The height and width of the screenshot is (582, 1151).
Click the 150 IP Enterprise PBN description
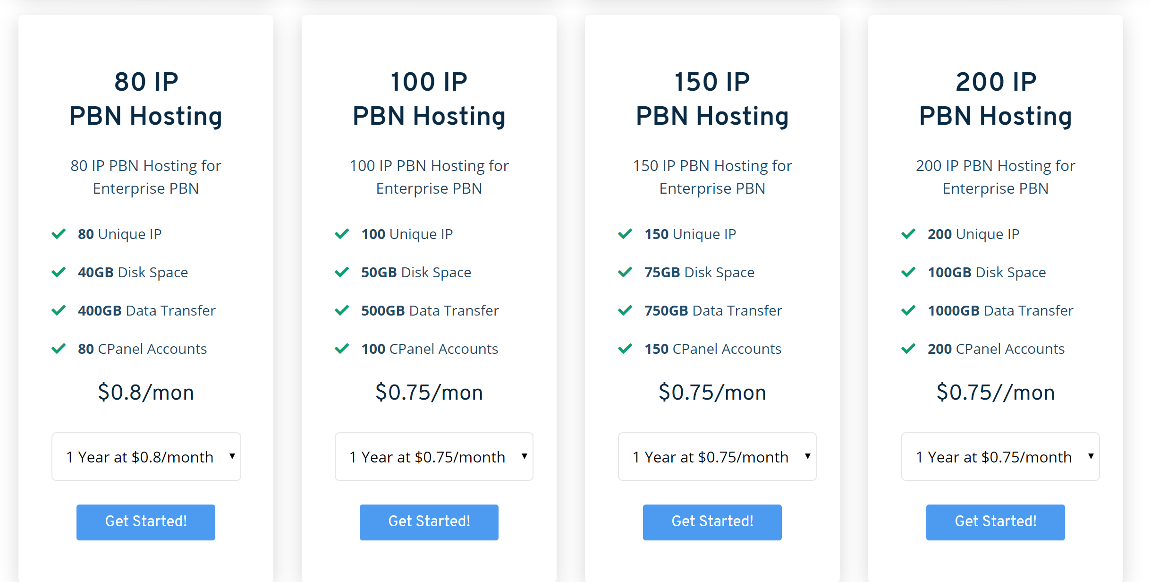click(x=712, y=177)
